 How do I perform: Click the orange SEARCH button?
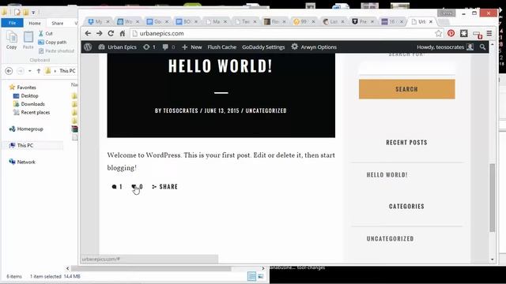pos(407,89)
